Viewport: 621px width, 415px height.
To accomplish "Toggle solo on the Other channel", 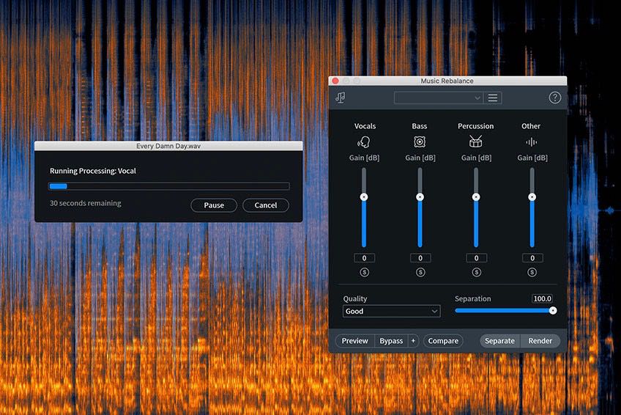I will [x=532, y=272].
